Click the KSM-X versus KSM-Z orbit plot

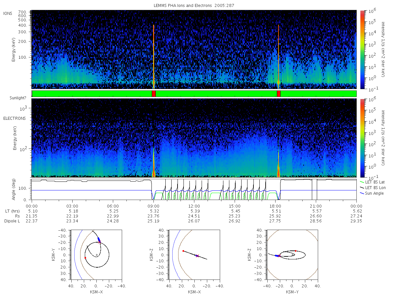[194, 255]
